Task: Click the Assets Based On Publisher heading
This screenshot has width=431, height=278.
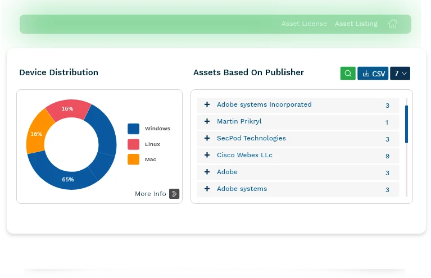Action: (x=248, y=72)
